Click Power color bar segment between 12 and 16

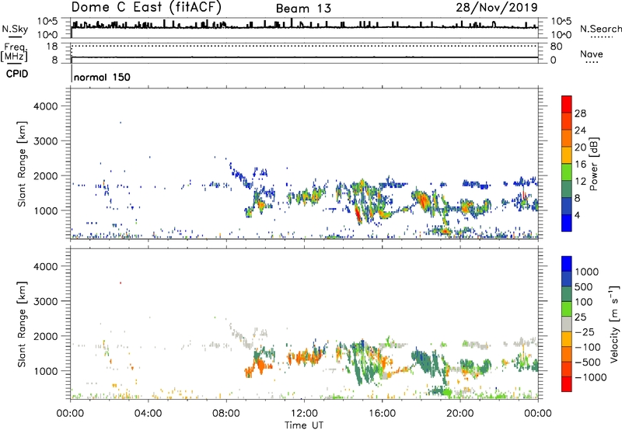coord(567,172)
